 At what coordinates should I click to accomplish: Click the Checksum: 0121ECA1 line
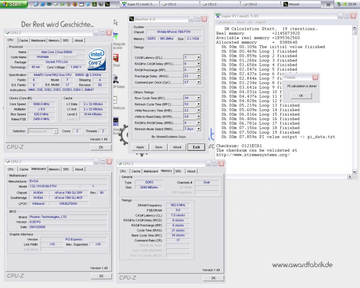click(x=239, y=146)
